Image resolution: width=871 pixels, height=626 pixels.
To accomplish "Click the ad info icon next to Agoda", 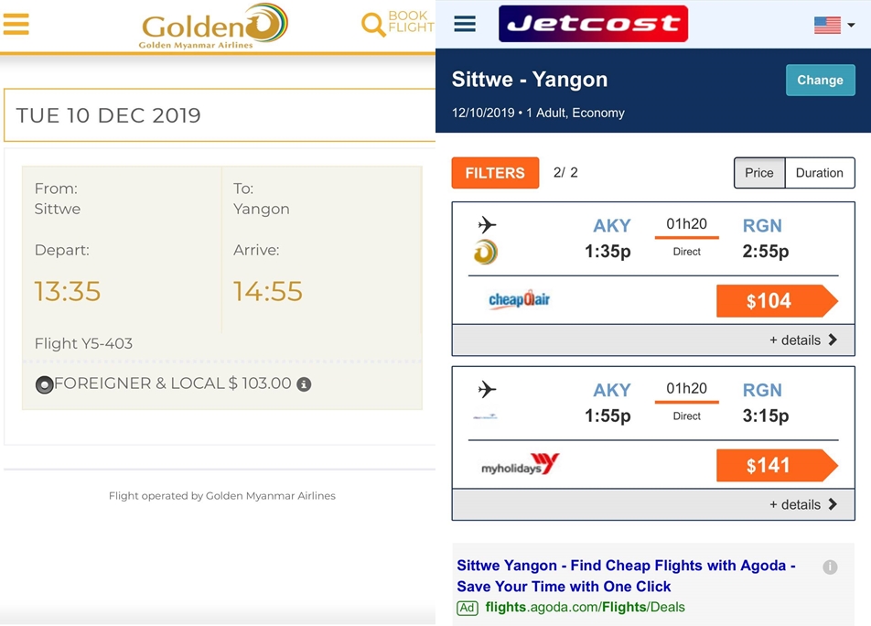I will (830, 567).
